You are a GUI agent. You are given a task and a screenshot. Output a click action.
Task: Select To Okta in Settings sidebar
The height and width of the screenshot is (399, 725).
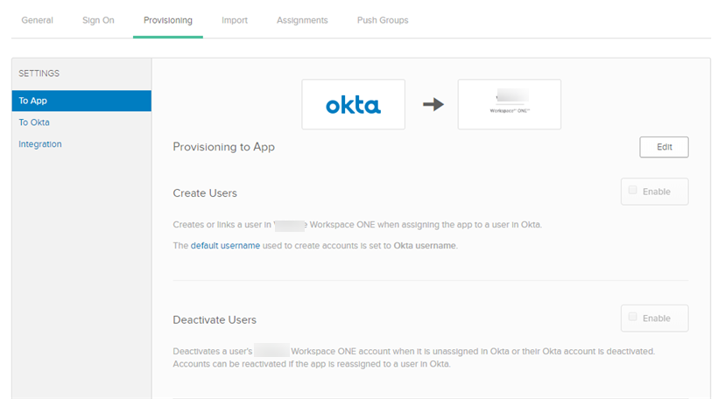[34, 122]
